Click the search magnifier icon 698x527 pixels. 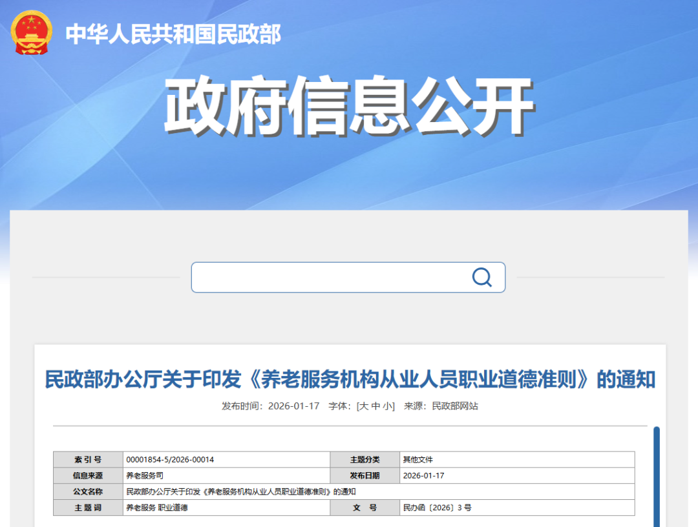[x=481, y=276]
